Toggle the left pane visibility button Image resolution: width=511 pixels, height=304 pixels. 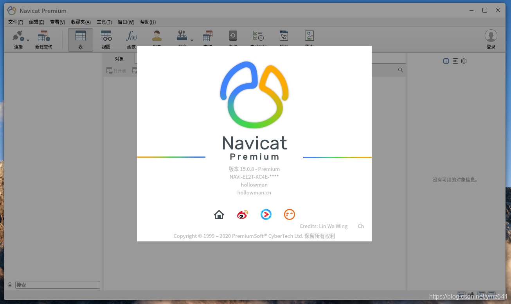[482, 294]
